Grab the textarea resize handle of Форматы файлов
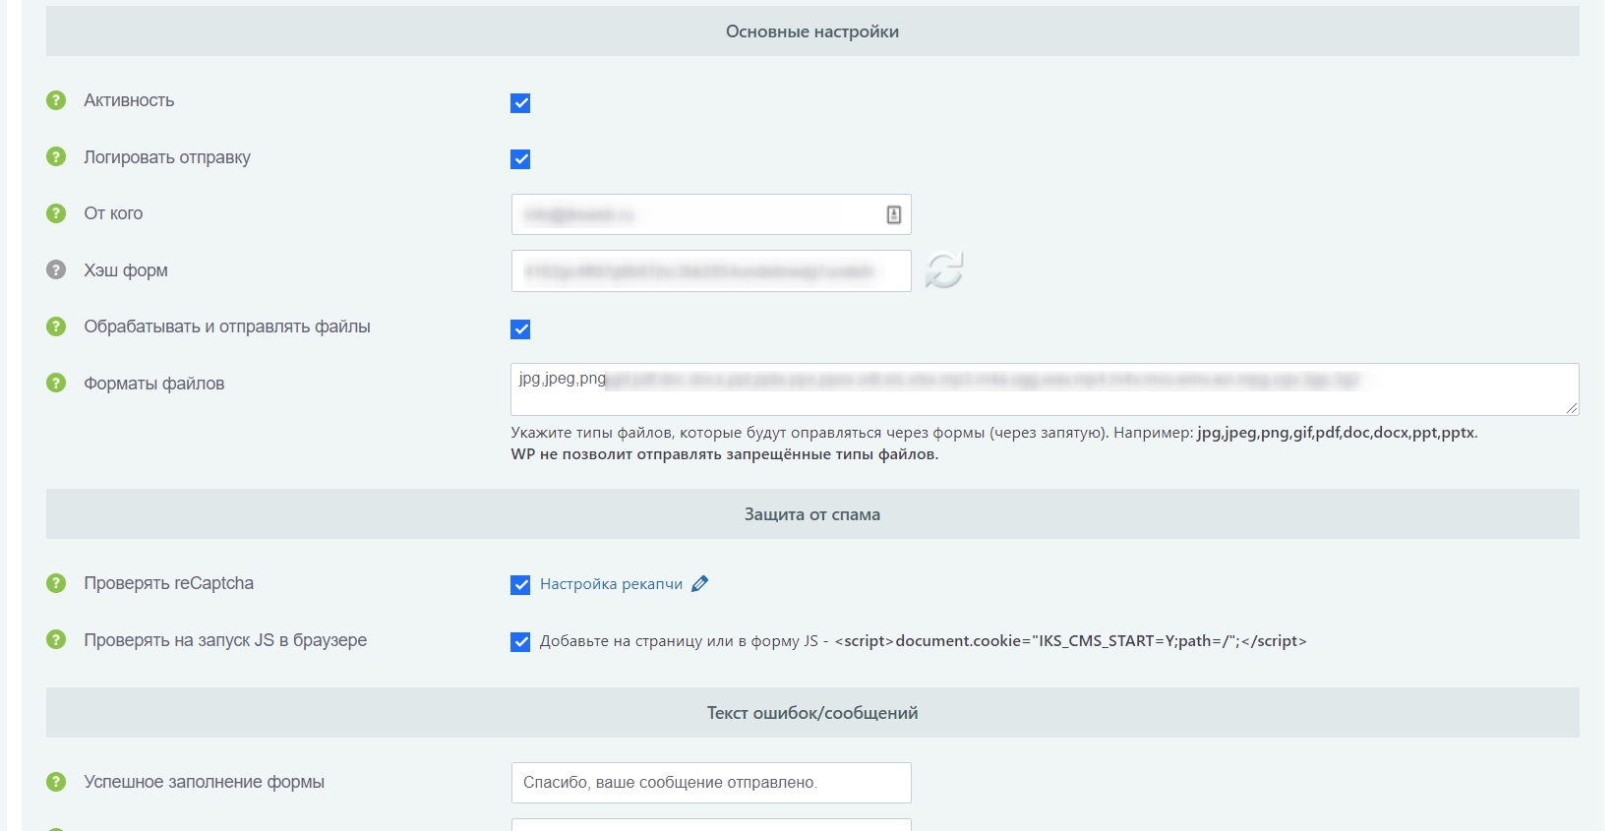The height and width of the screenshot is (831, 1618). point(1572,408)
